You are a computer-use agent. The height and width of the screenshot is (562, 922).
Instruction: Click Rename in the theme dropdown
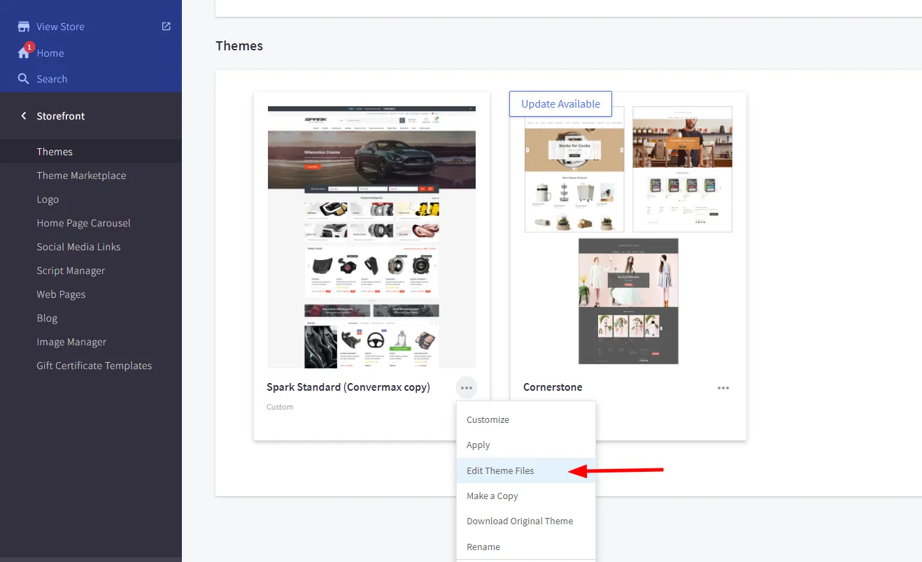pos(483,547)
